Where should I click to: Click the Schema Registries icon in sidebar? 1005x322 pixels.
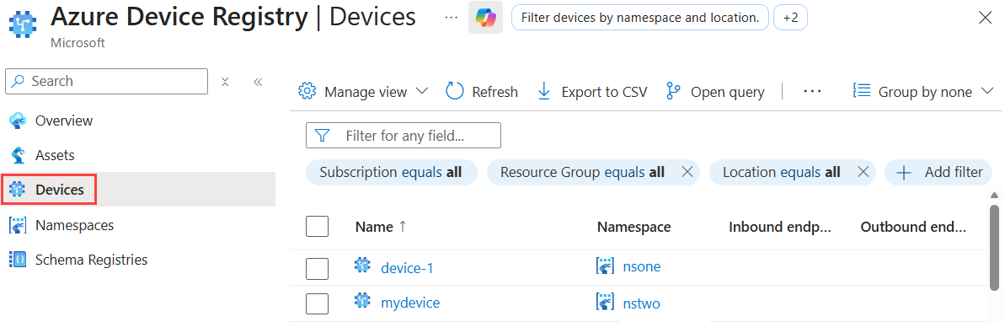(x=18, y=260)
